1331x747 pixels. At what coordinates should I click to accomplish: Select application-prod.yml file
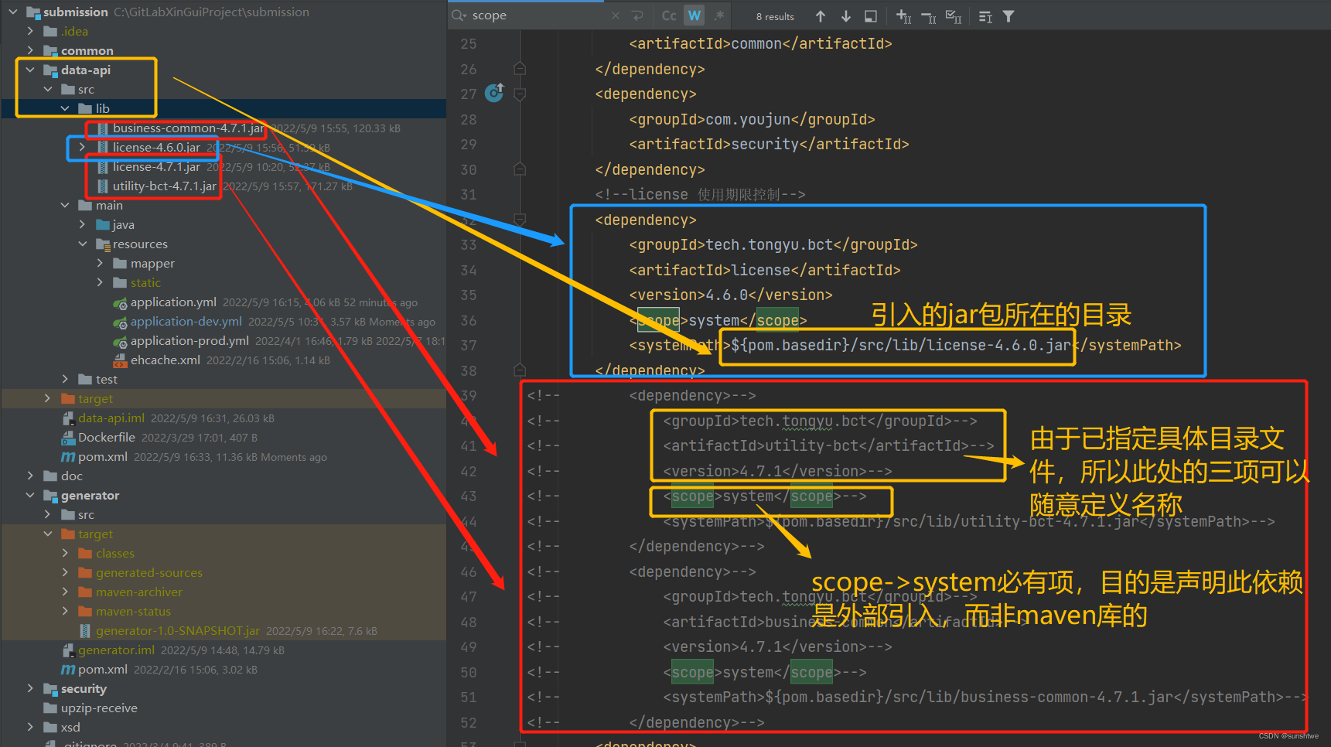[x=189, y=341]
